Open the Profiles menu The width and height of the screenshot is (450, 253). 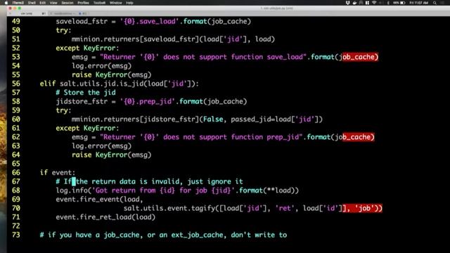[83, 3]
